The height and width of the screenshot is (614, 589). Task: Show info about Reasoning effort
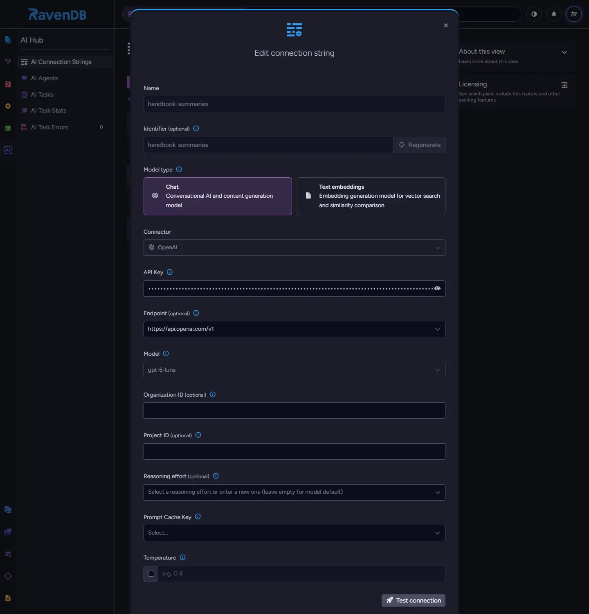pos(216,476)
